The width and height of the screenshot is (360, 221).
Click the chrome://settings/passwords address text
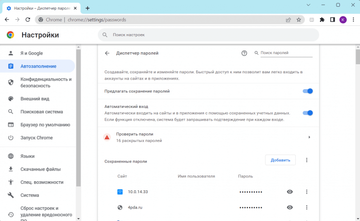(97, 20)
